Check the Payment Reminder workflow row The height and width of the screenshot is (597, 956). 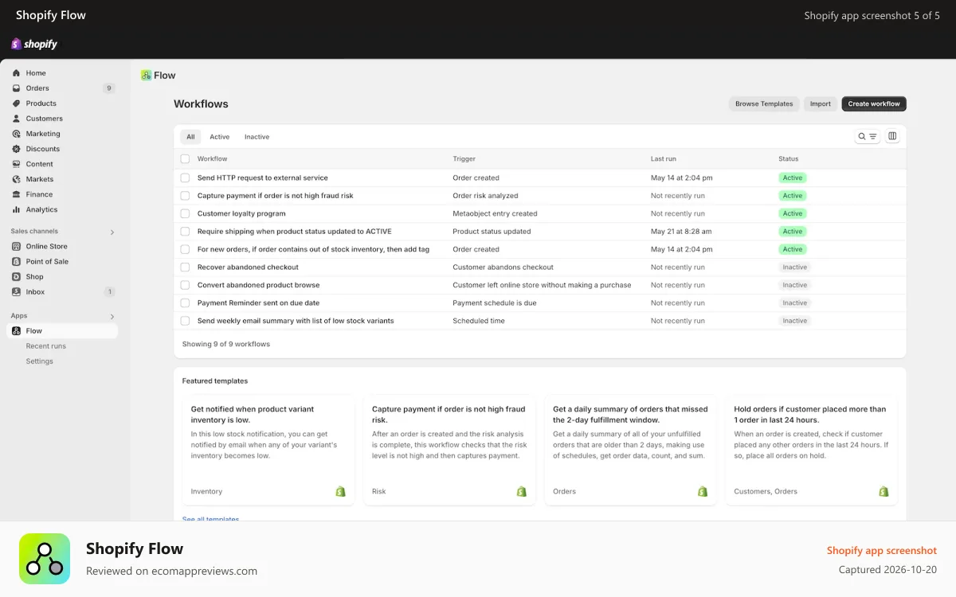pos(185,303)
